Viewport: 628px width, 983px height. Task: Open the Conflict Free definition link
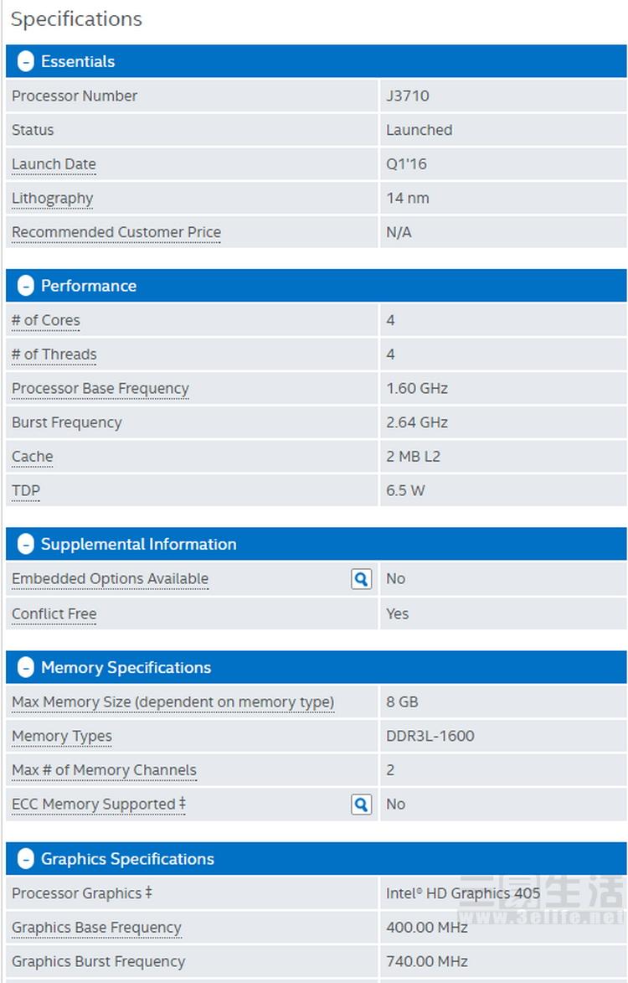pyautogui.click(x=54, y=614)
